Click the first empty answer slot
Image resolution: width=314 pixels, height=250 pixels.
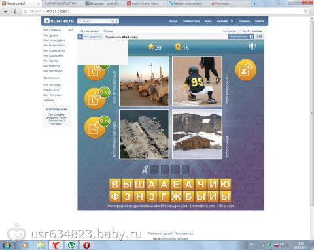tap(154, 169)
